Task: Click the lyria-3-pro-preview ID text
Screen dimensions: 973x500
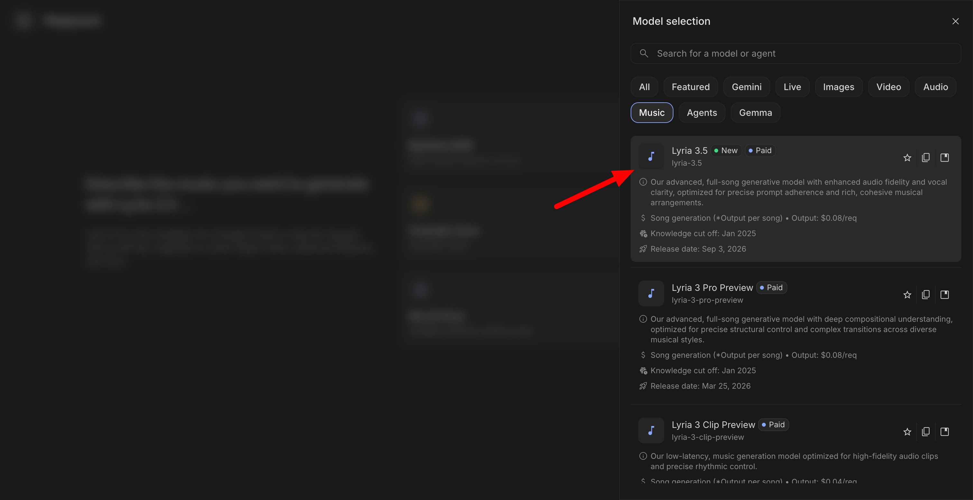Action: pos(707,300)
